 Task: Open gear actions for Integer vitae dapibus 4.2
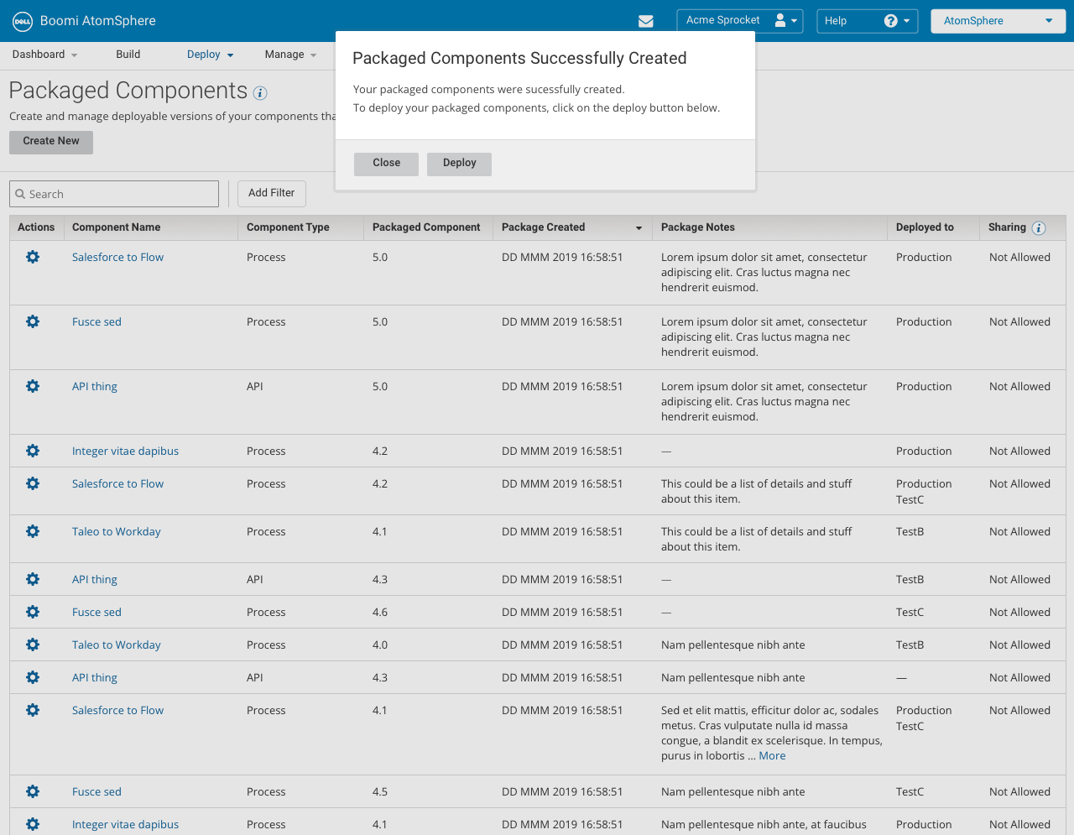(33, 451)
